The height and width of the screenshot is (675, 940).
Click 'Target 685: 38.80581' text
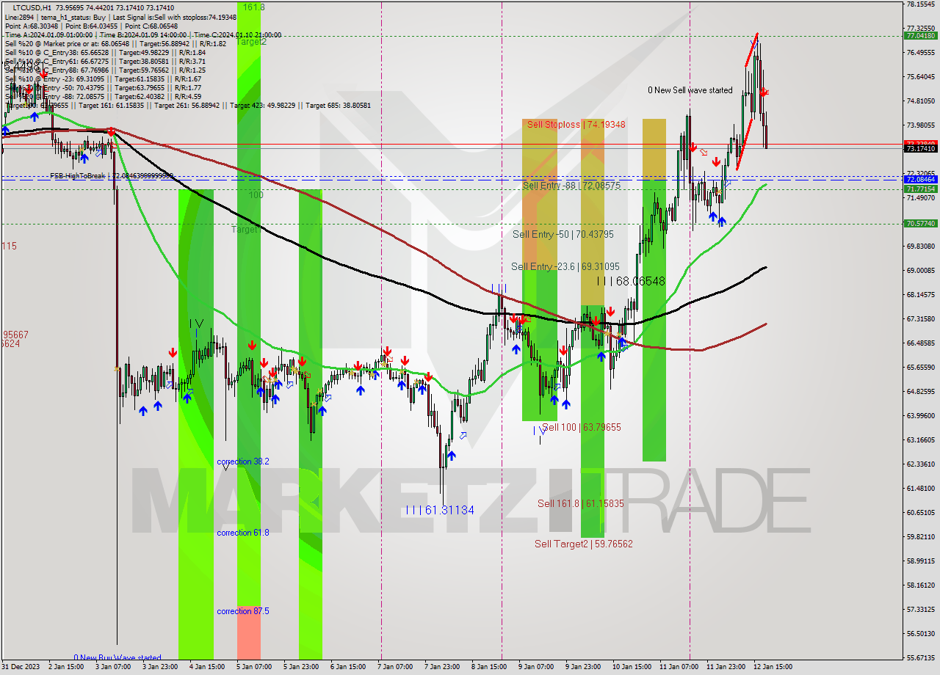point(338,105)
